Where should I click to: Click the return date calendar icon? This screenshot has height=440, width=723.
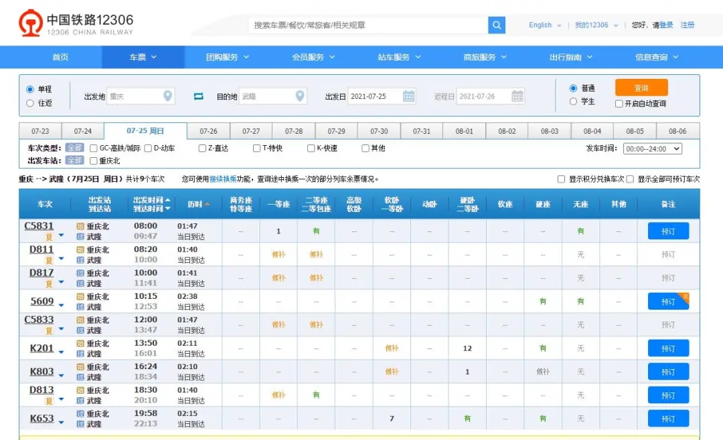[517, 96]
